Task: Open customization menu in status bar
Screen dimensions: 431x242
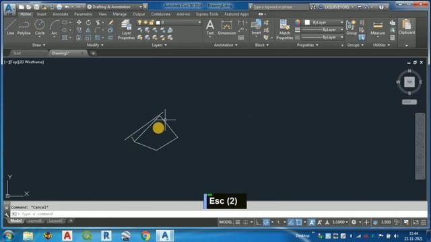Action: pos(424,223)
